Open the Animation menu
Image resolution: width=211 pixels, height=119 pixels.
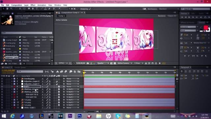click(x=42, y=5)
